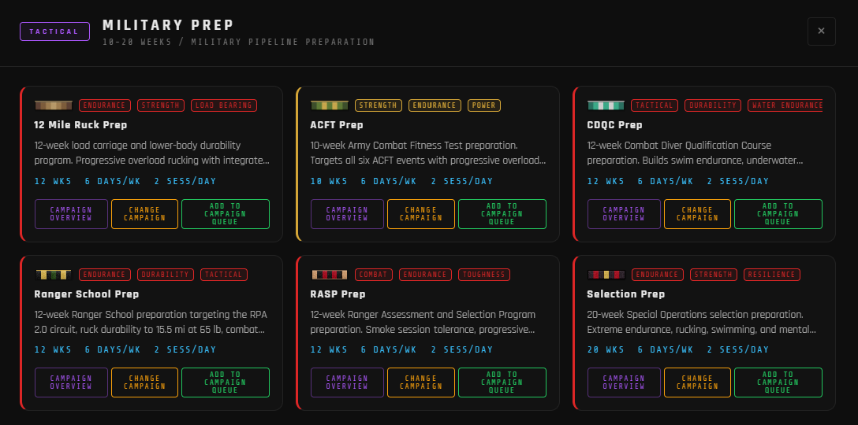
Task: Click RESILIENCE tag on Selection Prep
Action: tap(772, 274)
